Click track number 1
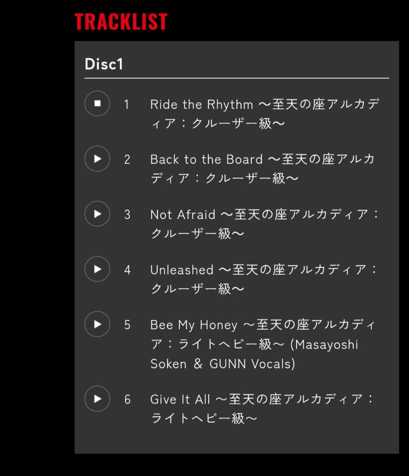This screenshot has height=476, width=409. (x=126, y=105)
